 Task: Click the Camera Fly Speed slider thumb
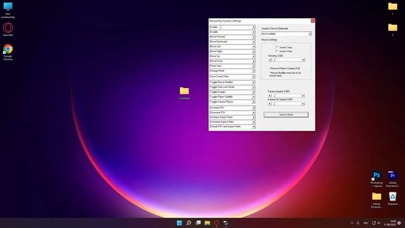point(274,104)
